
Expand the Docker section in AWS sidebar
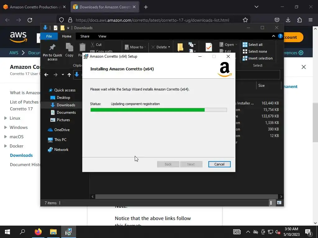[6, 146]
